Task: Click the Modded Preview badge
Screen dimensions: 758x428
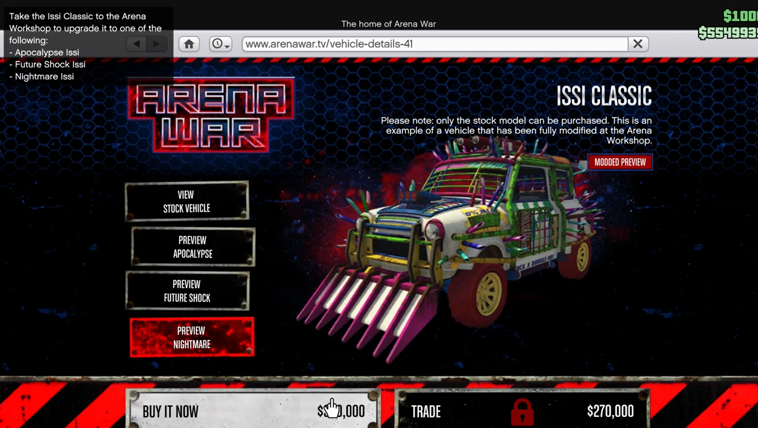Action: coord(620,162)
